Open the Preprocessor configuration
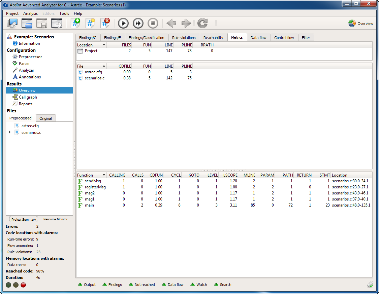The width and height of the screenshot is (379, 294). 27,57
